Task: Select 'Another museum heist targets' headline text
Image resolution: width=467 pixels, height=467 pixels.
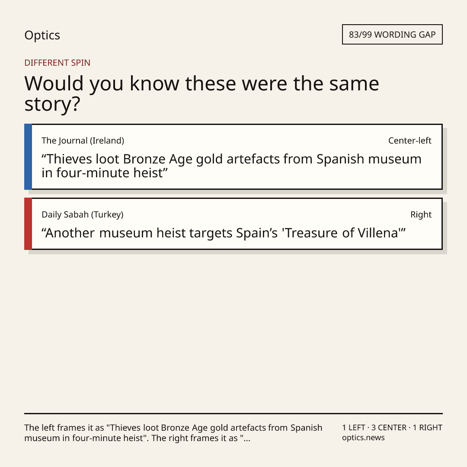Action: pos(224,233)
